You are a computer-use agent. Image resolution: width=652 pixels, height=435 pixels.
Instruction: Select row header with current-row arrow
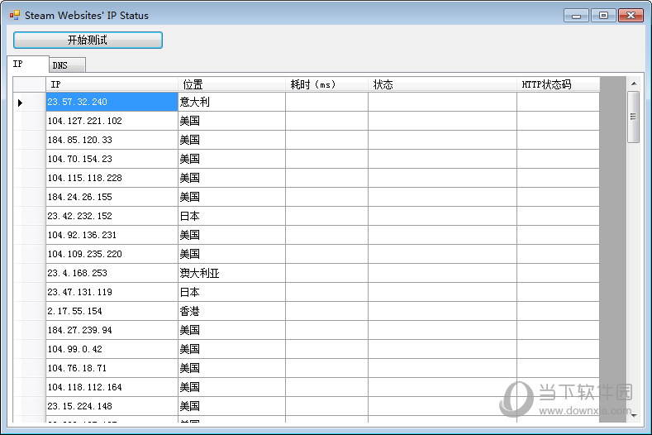click(29, 102)
